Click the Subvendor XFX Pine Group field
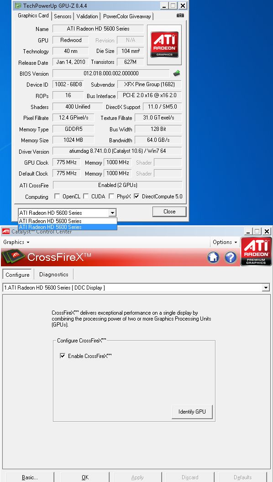The image size is (273, 482). pyautogui.click(x=150, y=84)
